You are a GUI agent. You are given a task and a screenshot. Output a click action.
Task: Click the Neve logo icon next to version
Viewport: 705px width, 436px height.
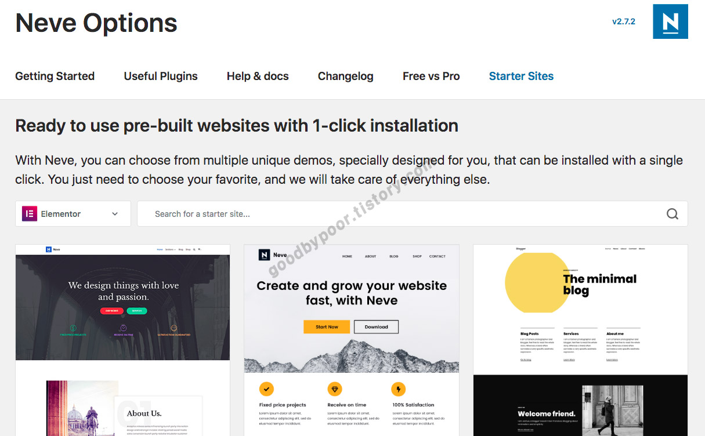click(670, 21)
